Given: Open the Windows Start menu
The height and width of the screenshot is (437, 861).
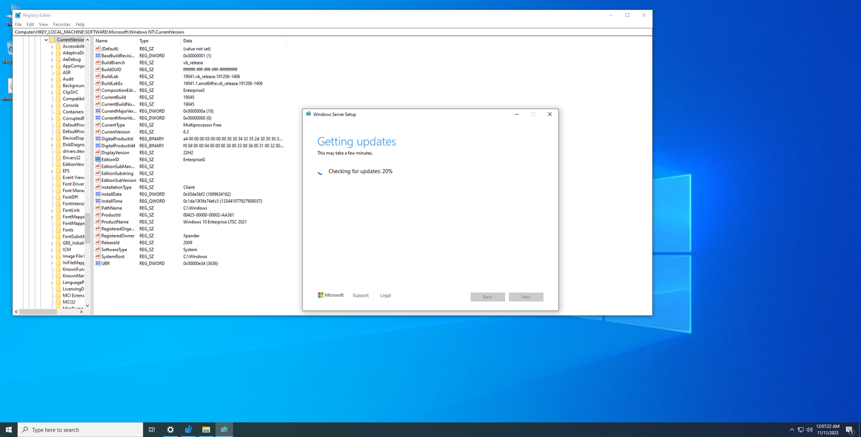Looking at the screenshot, I should [x=9, y=430].
